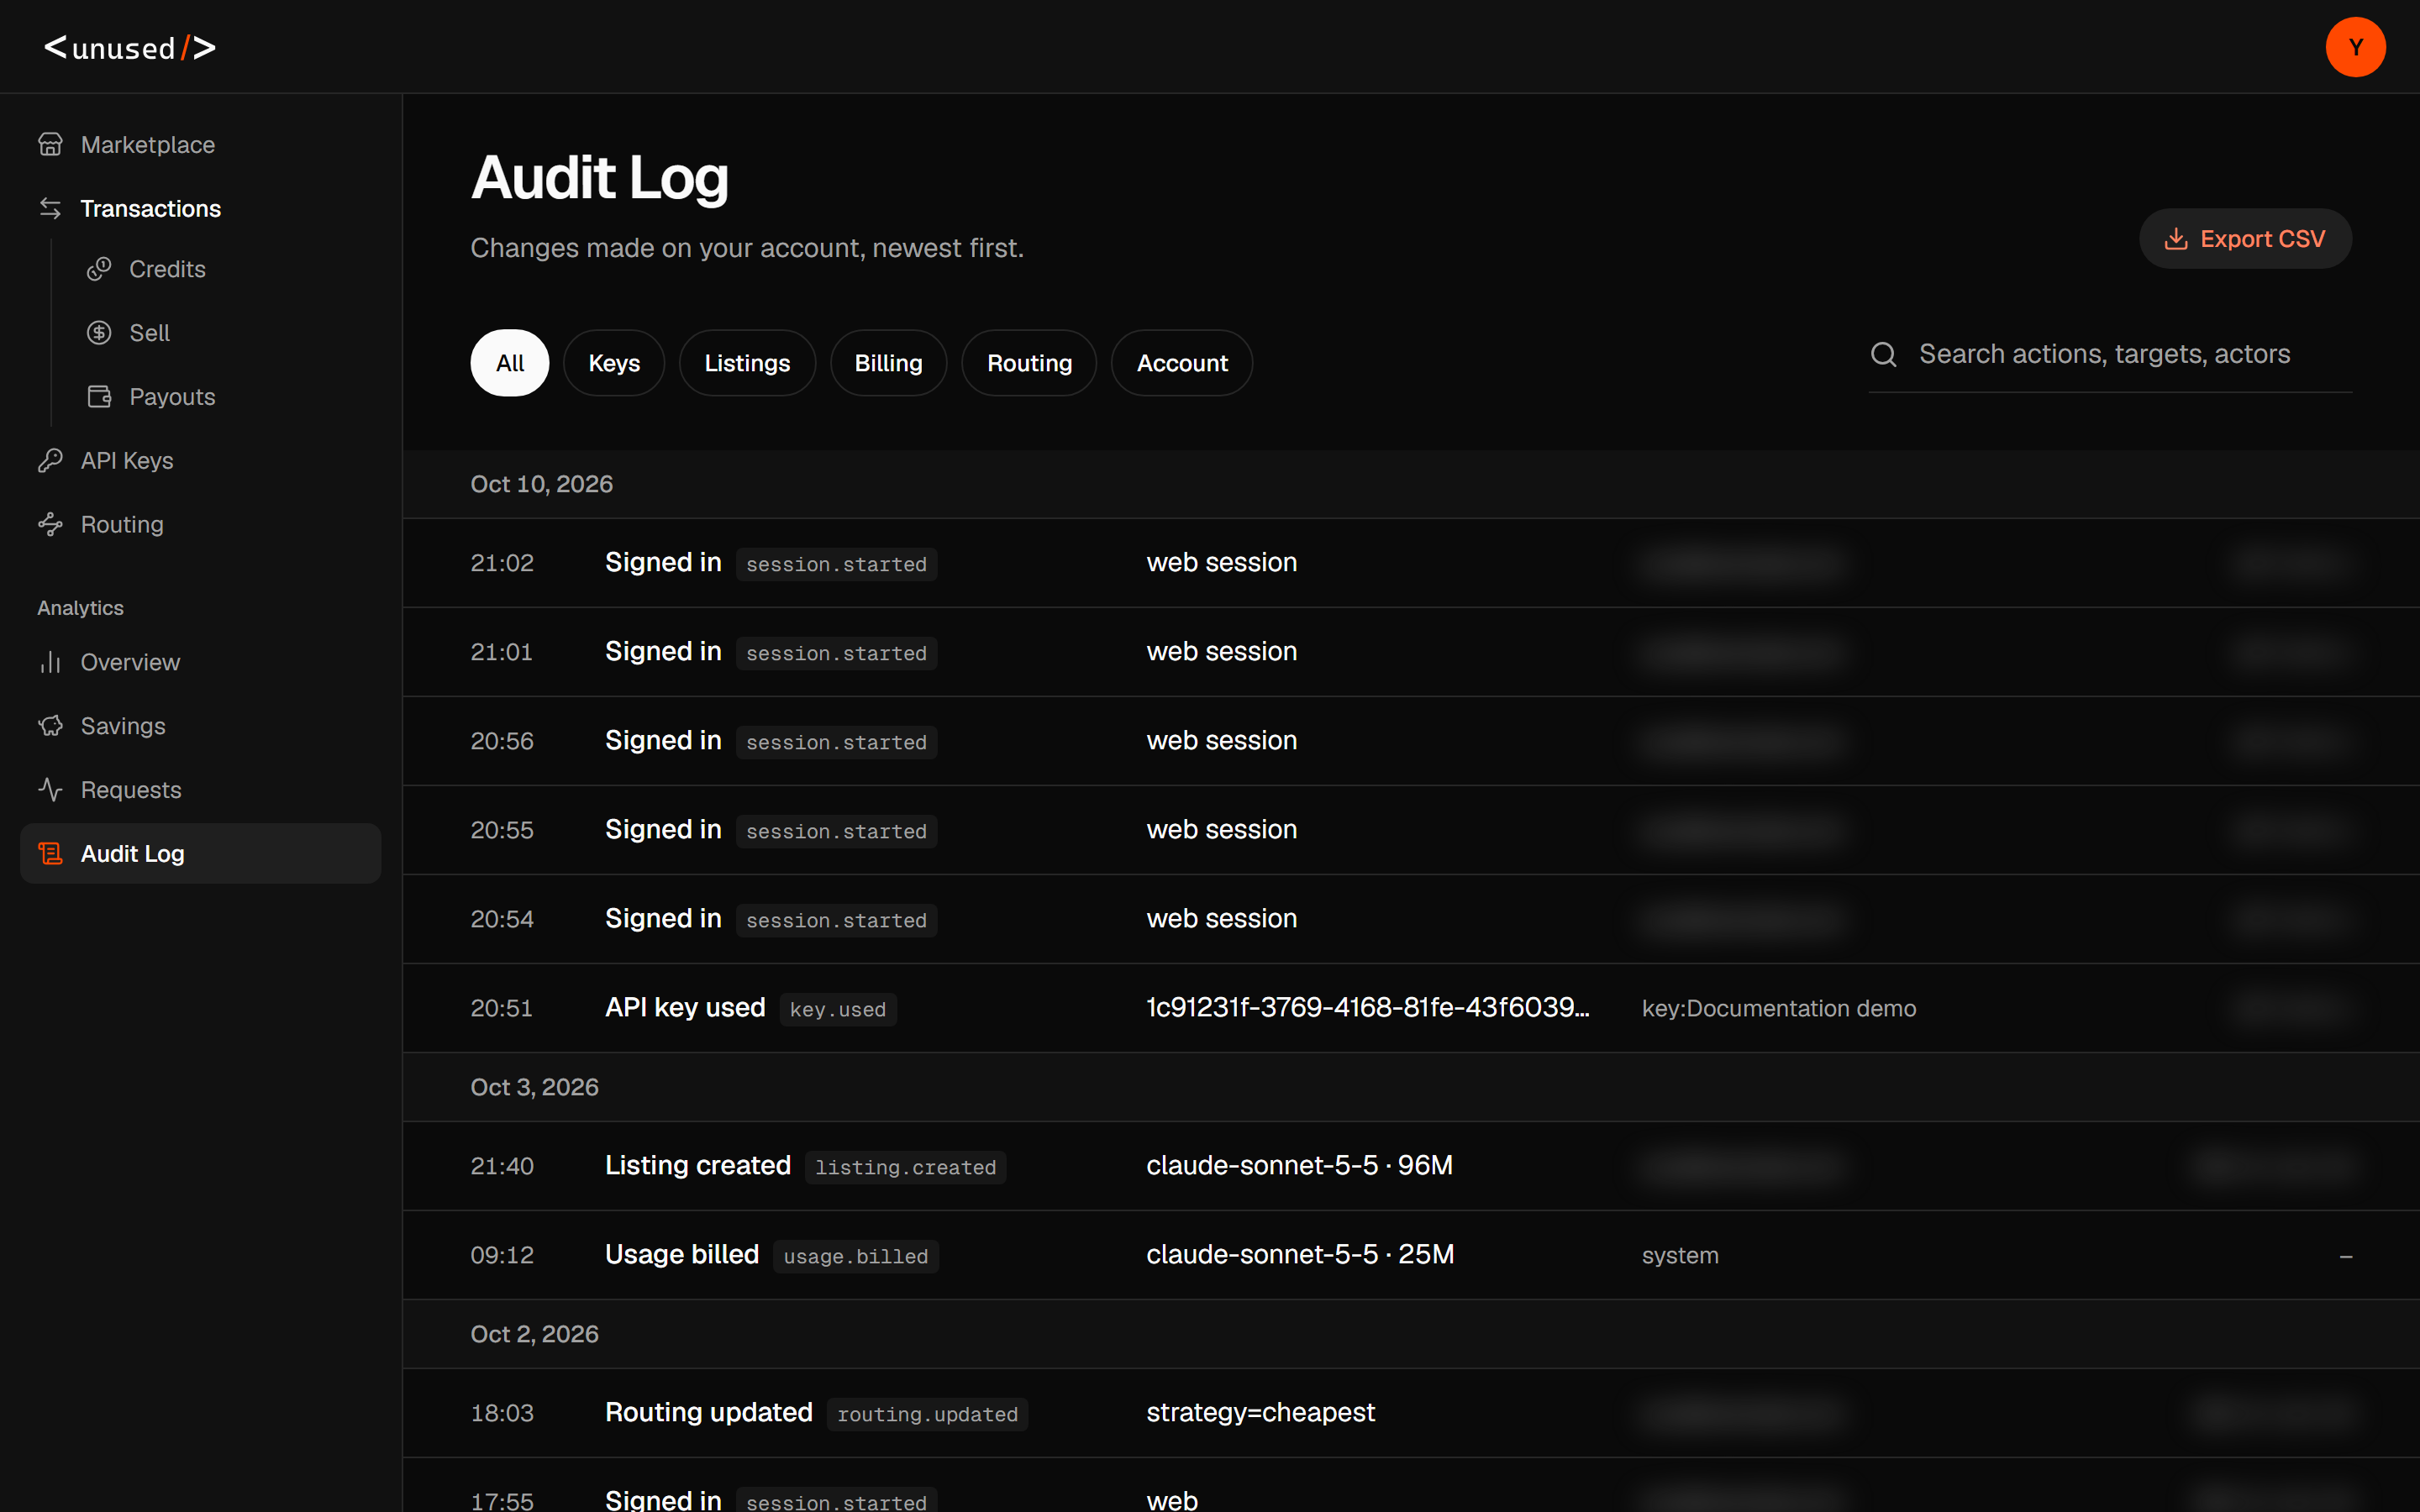Navigate to API Keys

point(200,461)
